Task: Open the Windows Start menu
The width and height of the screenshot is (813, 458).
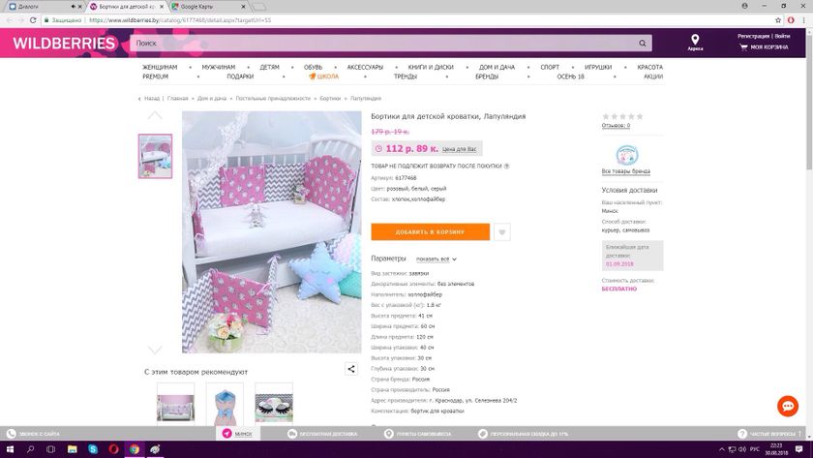Action: click(x=9, y=450)
